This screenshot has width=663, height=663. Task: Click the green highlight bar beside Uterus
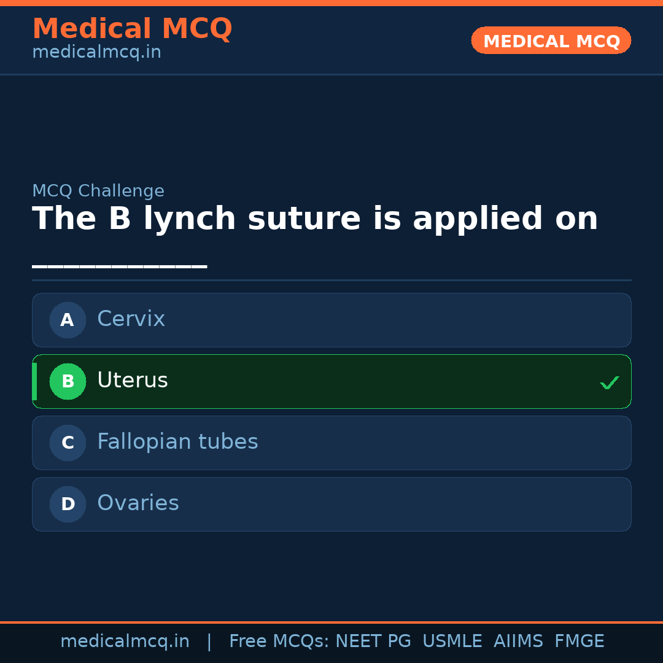point(34,381)
